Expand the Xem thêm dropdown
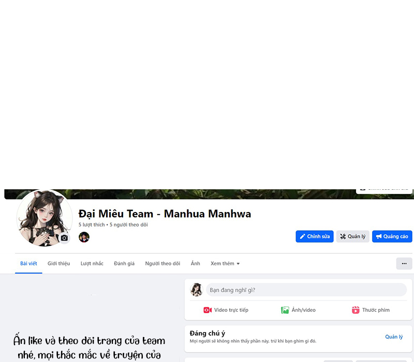 tap(225, 264)
